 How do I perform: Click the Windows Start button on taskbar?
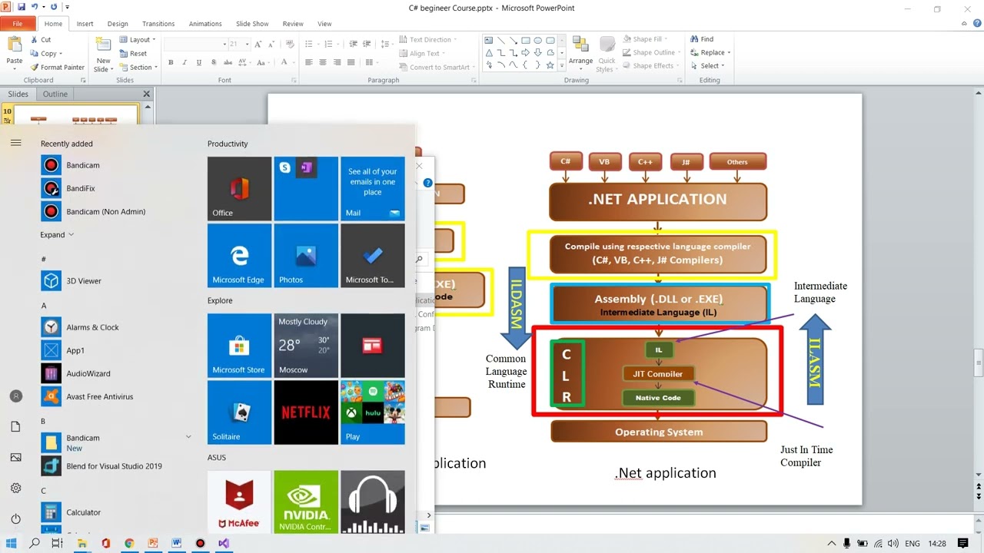point(11,543)
